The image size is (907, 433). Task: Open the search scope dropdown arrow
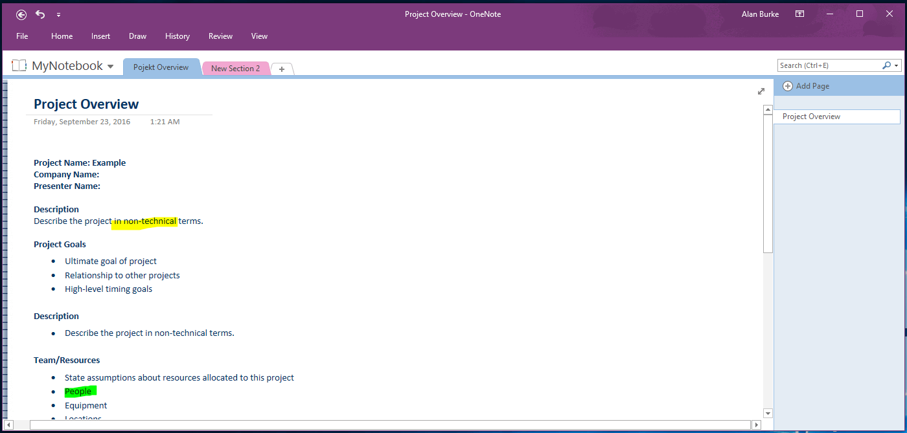[895, 65]
